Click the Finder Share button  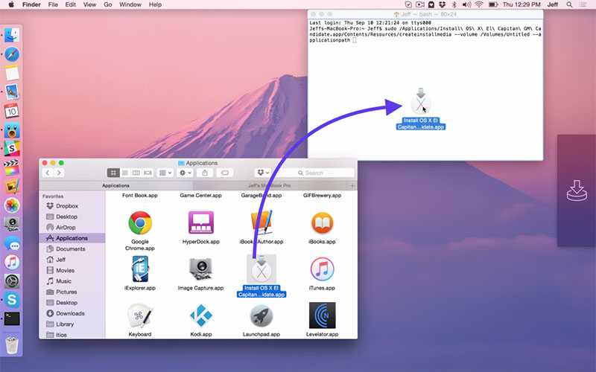coord(205,173)
